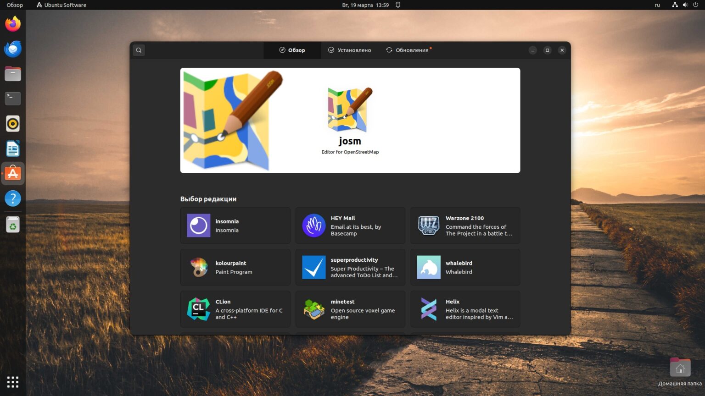
Task: Open the kolourpaint Paint Program icon
Action: point(198,267)
